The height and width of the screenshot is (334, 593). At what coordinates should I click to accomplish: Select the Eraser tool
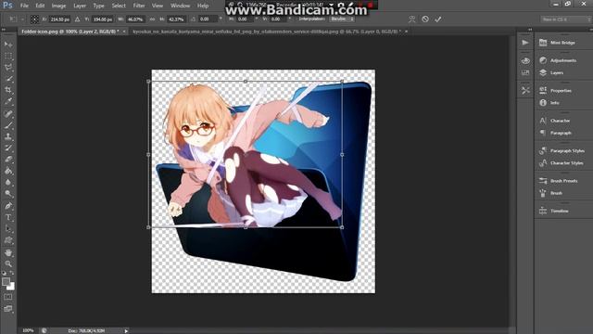click(8, 160)
